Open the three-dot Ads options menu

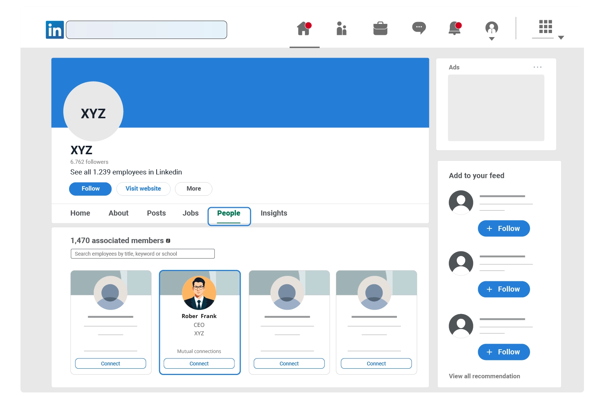(537, 67)
